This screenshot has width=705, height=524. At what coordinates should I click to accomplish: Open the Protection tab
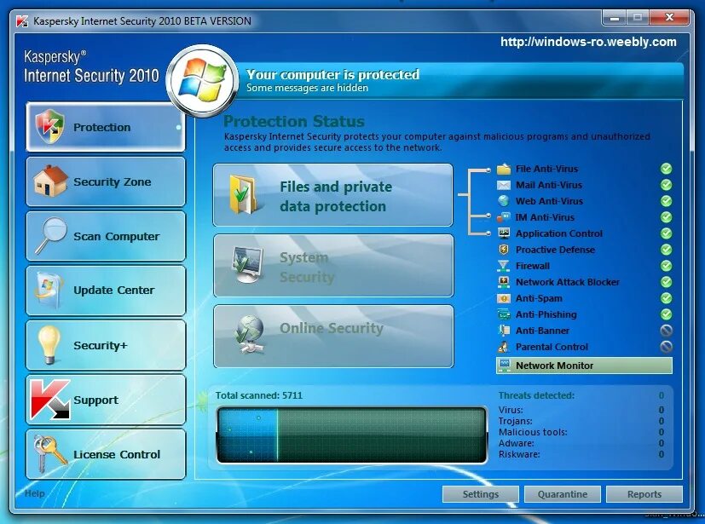106,127
